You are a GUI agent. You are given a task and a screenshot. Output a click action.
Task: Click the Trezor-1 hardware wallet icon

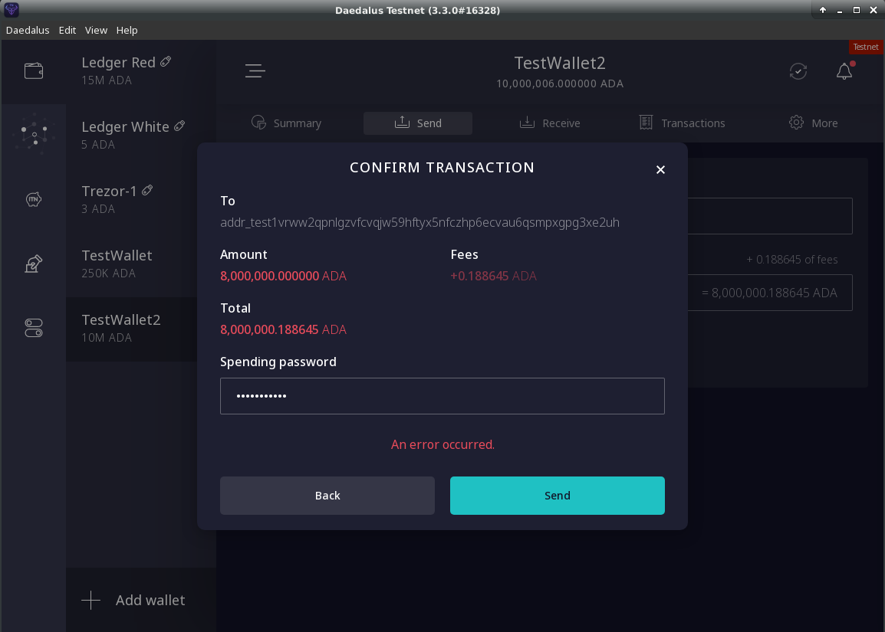pos(147,190)
